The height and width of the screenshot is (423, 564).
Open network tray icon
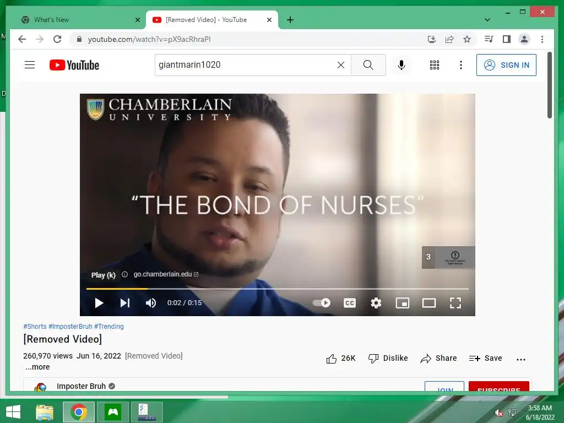click(x=512, y=413)
